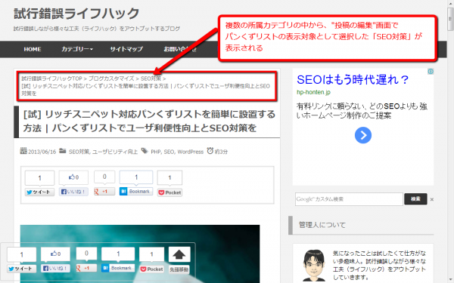Click breadcrumb link ブログカスタマイズ
The width and height of the screenshot is (454, 283).
coord(111,78)
